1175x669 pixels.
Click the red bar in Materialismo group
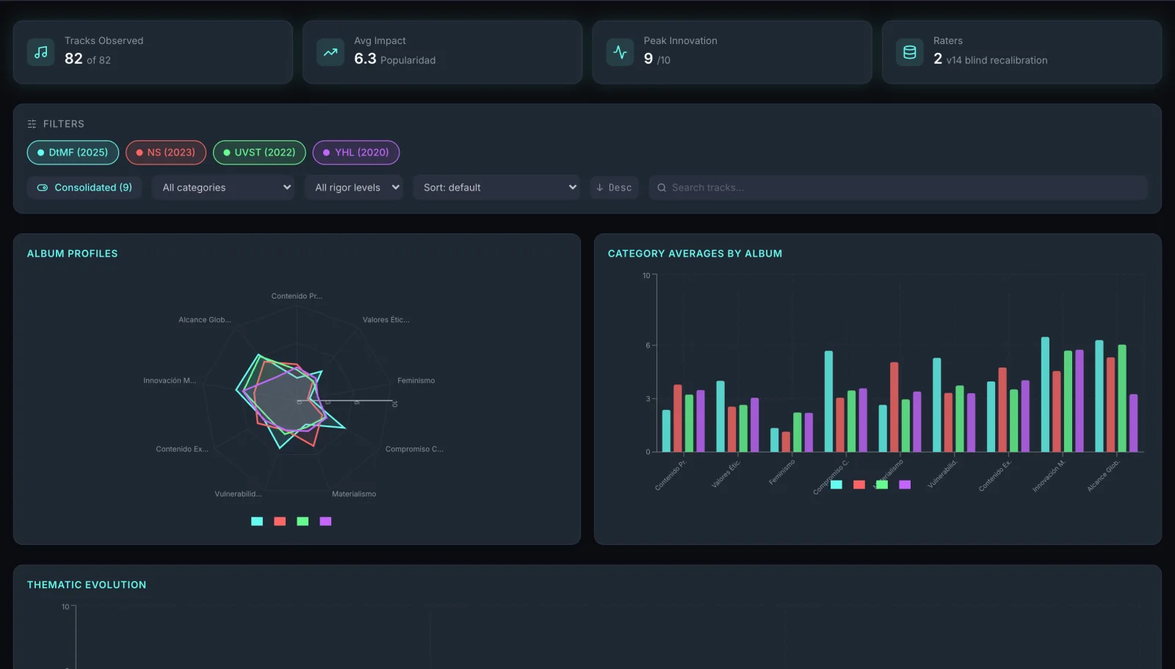click(894, 407)
